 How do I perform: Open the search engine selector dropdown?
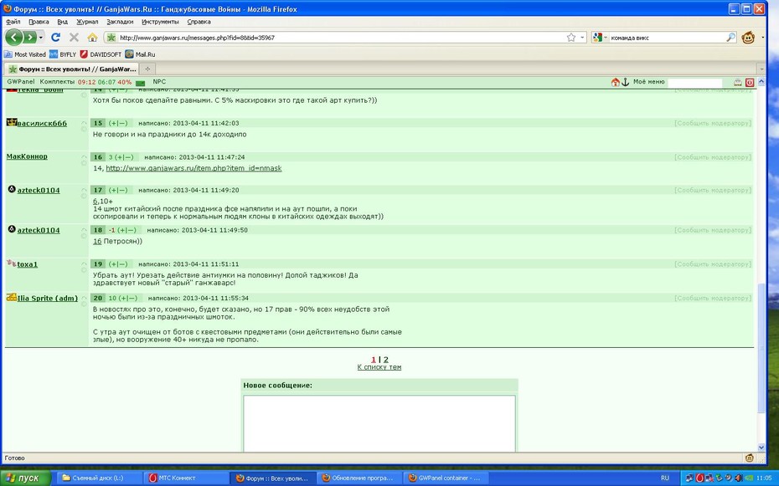pyautogui.click(x=600, y=38)
